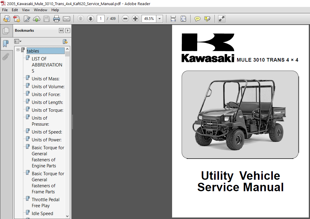Add a sticky note comment icon
Image resolution: width=310 pixels, height=219 pixels.
pos(197,19)
